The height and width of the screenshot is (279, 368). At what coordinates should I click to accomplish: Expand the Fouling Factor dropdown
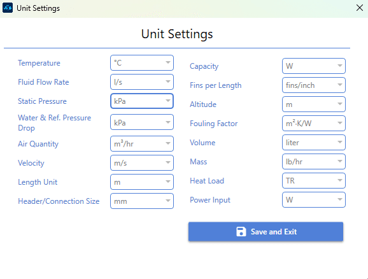click(x=314, y=124)
